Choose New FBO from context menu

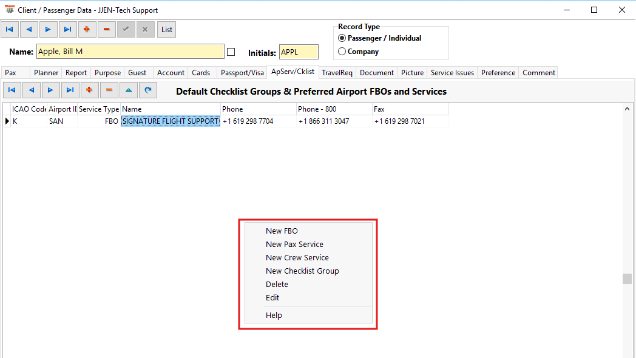click(282, 231)
